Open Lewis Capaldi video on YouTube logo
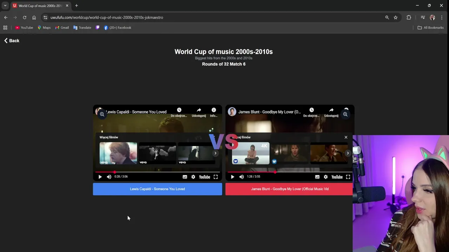 click(205, 177)
